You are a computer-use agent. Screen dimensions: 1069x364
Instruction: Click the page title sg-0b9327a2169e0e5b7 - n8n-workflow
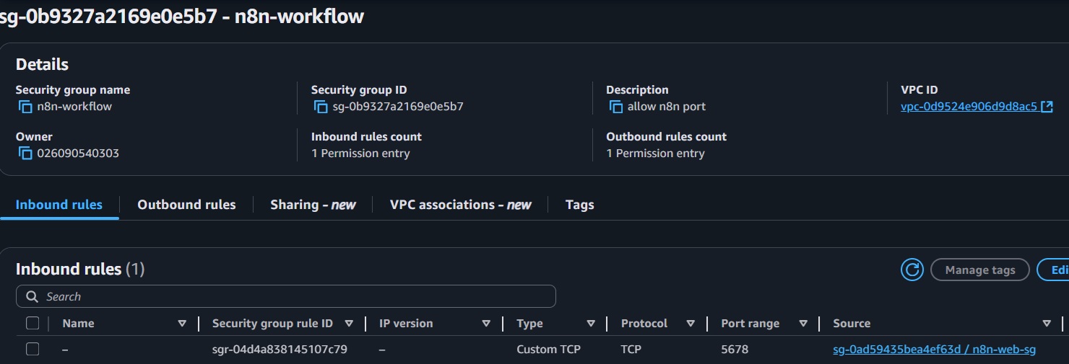(182, 16)
